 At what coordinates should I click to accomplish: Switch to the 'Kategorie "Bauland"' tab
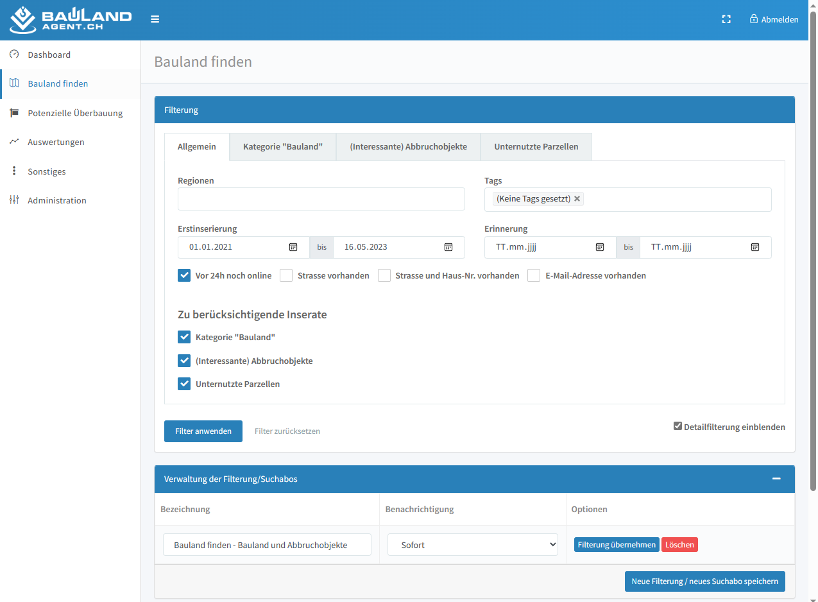(282, 147)
